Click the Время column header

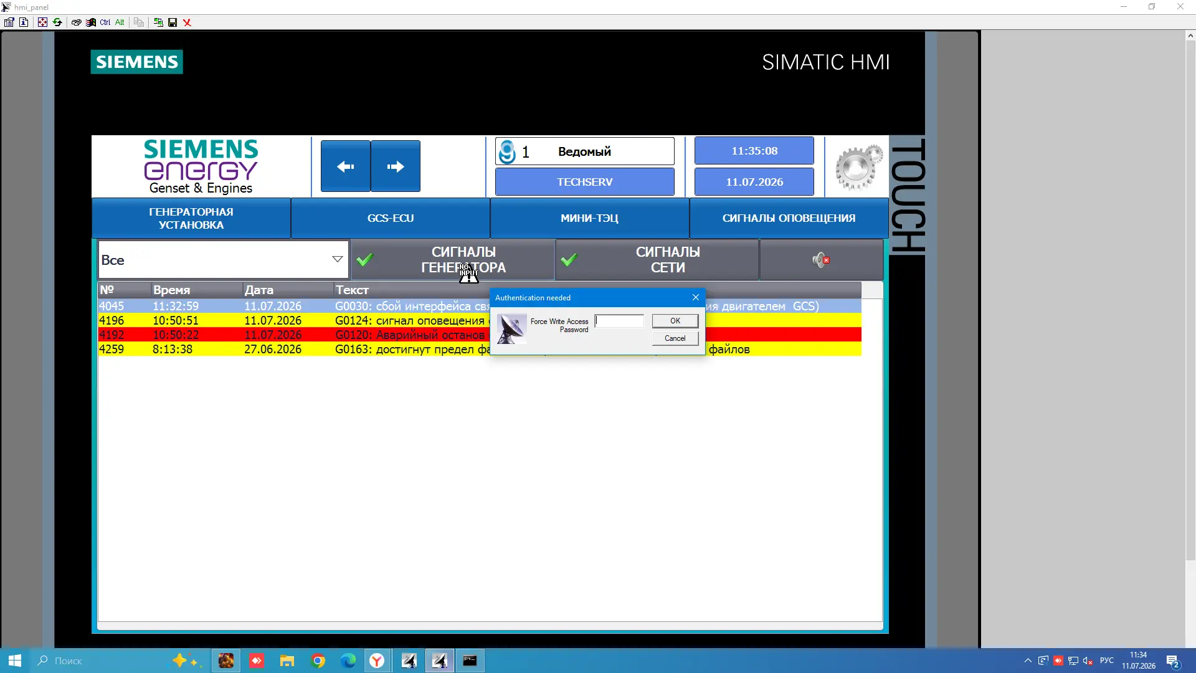[x=197, y=290]
